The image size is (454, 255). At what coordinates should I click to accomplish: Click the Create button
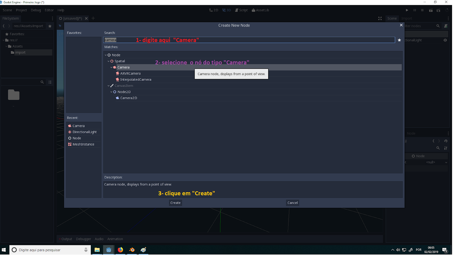(x=175, y=203)
